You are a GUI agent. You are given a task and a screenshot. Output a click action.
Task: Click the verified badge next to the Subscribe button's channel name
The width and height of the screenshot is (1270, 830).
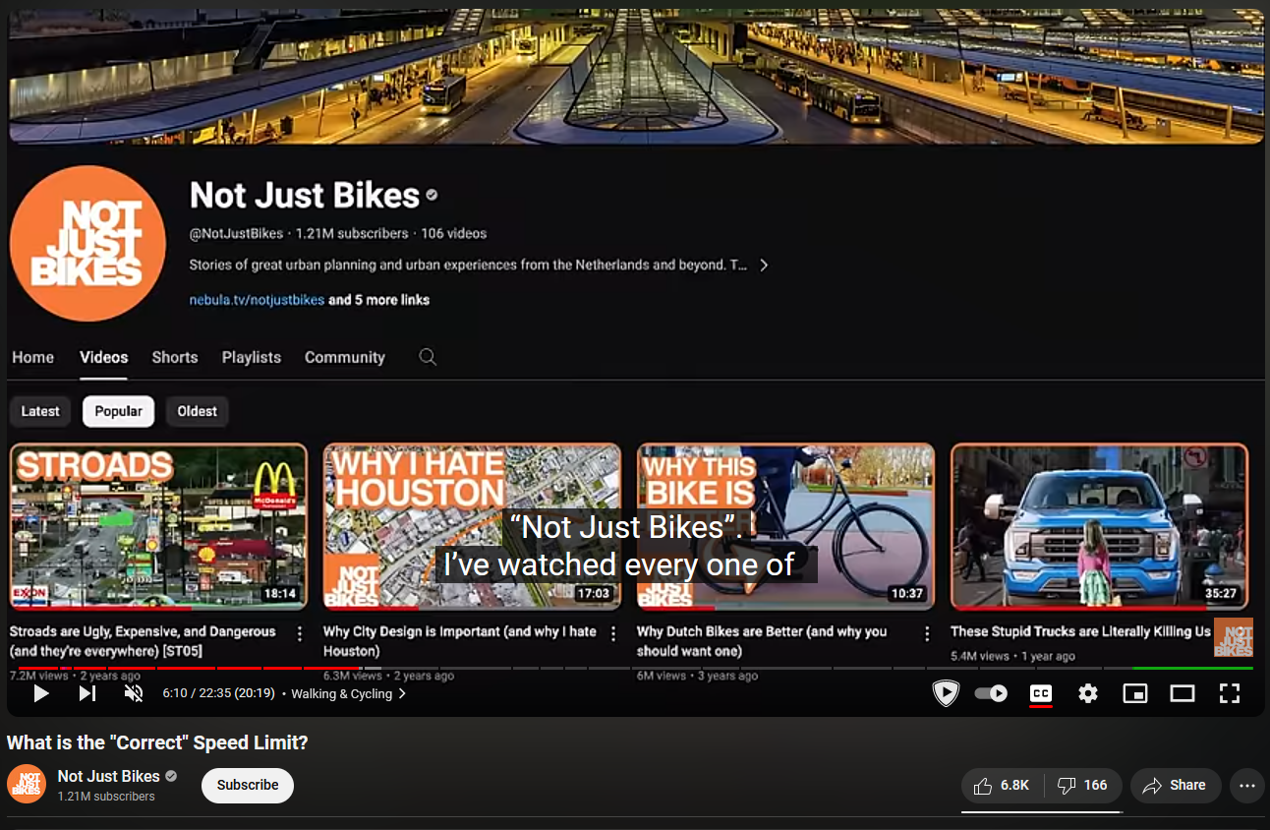(x=171, y=776)
